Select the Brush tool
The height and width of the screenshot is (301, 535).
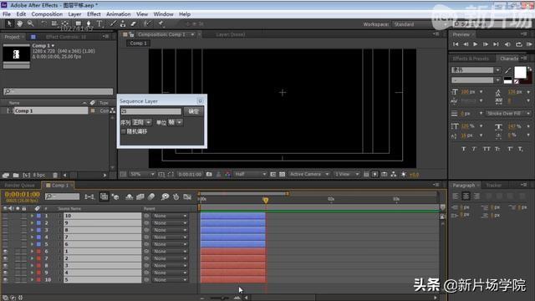pos(113,23)
